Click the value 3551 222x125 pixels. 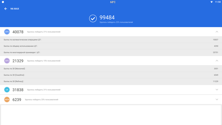point(216,69)
